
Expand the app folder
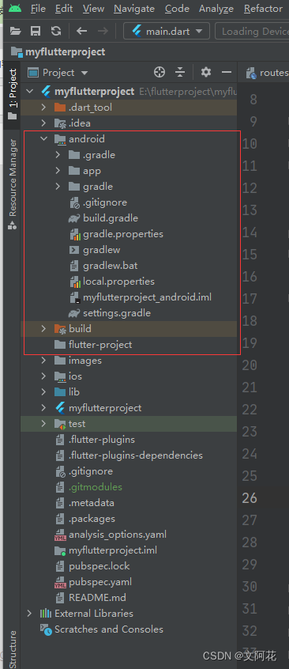58,171
